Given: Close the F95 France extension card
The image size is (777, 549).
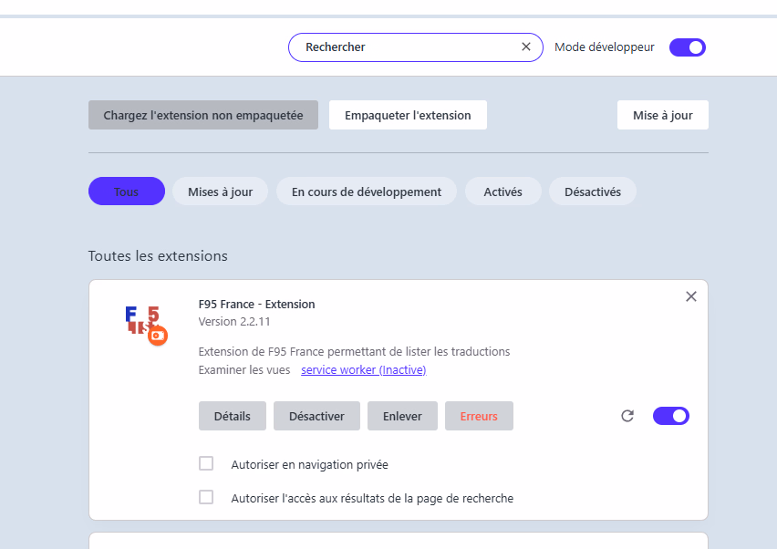Looking at the screenshot, I should click(690, 296).
